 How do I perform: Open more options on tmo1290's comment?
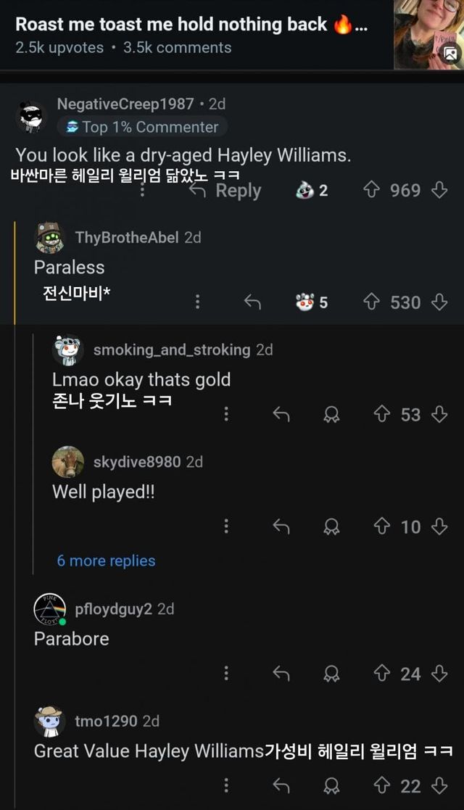(226, 785)
